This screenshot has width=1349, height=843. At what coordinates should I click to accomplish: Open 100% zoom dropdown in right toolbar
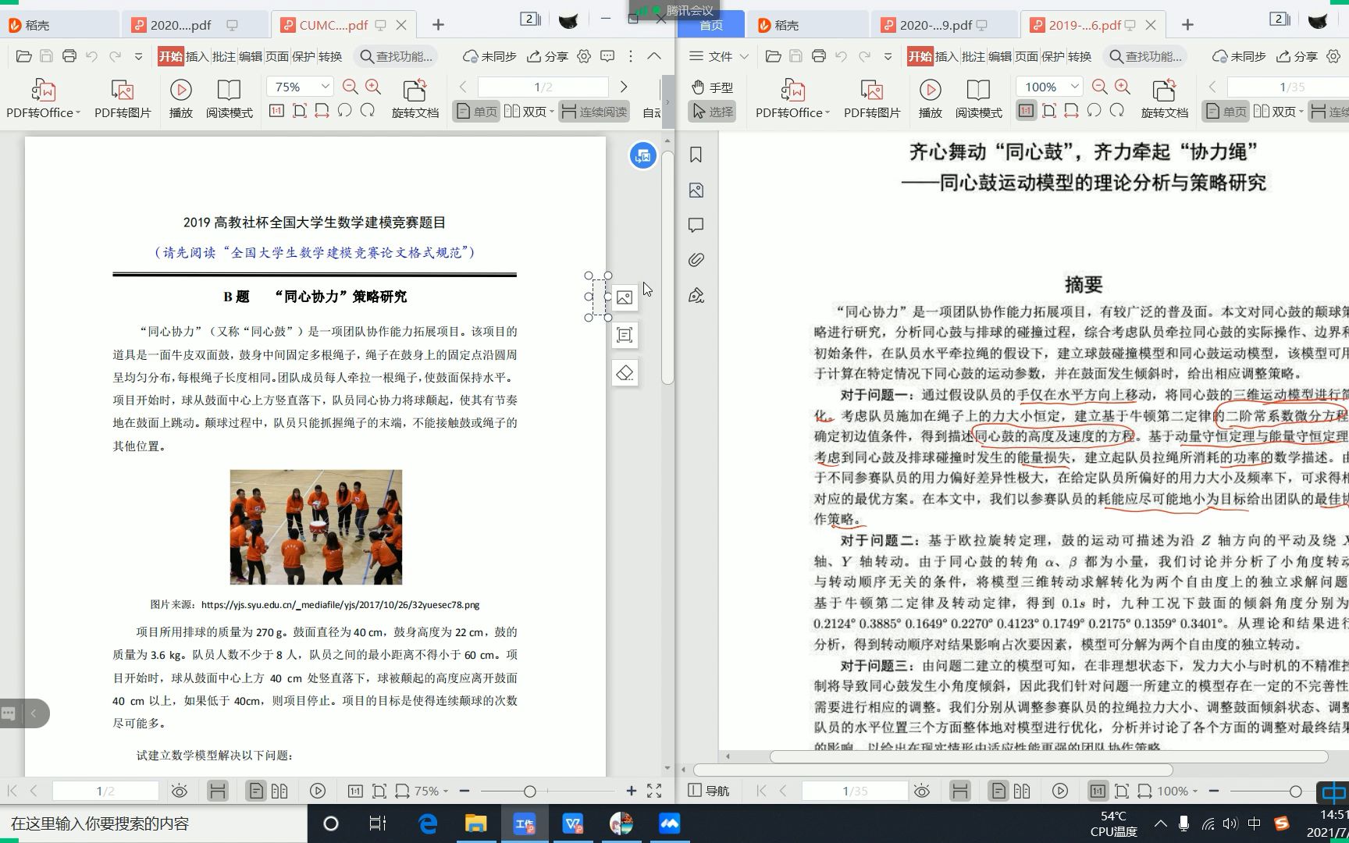point(1075,87)
